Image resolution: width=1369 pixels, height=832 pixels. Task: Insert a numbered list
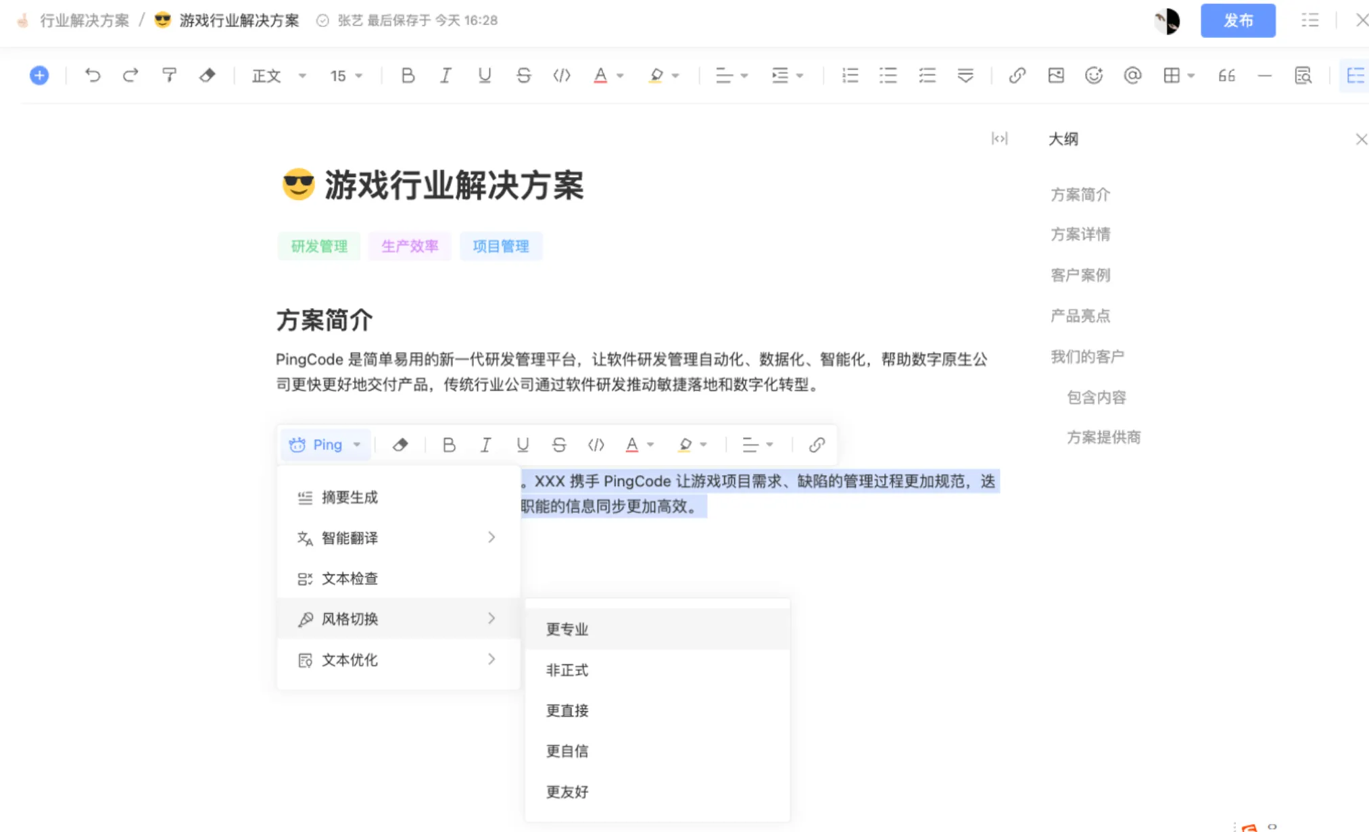coord(850,75)
